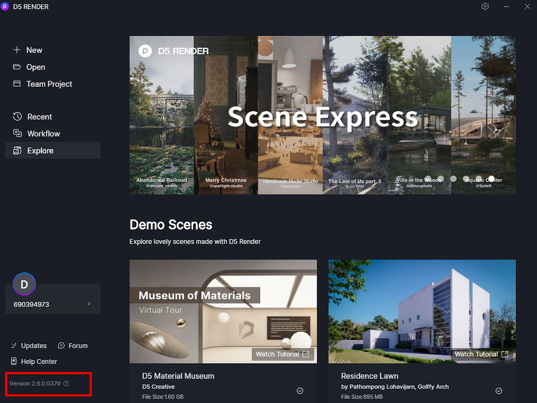537x403 pixels.
Task: Click The Last of Us part_2 caption
Action: [354, 181]
